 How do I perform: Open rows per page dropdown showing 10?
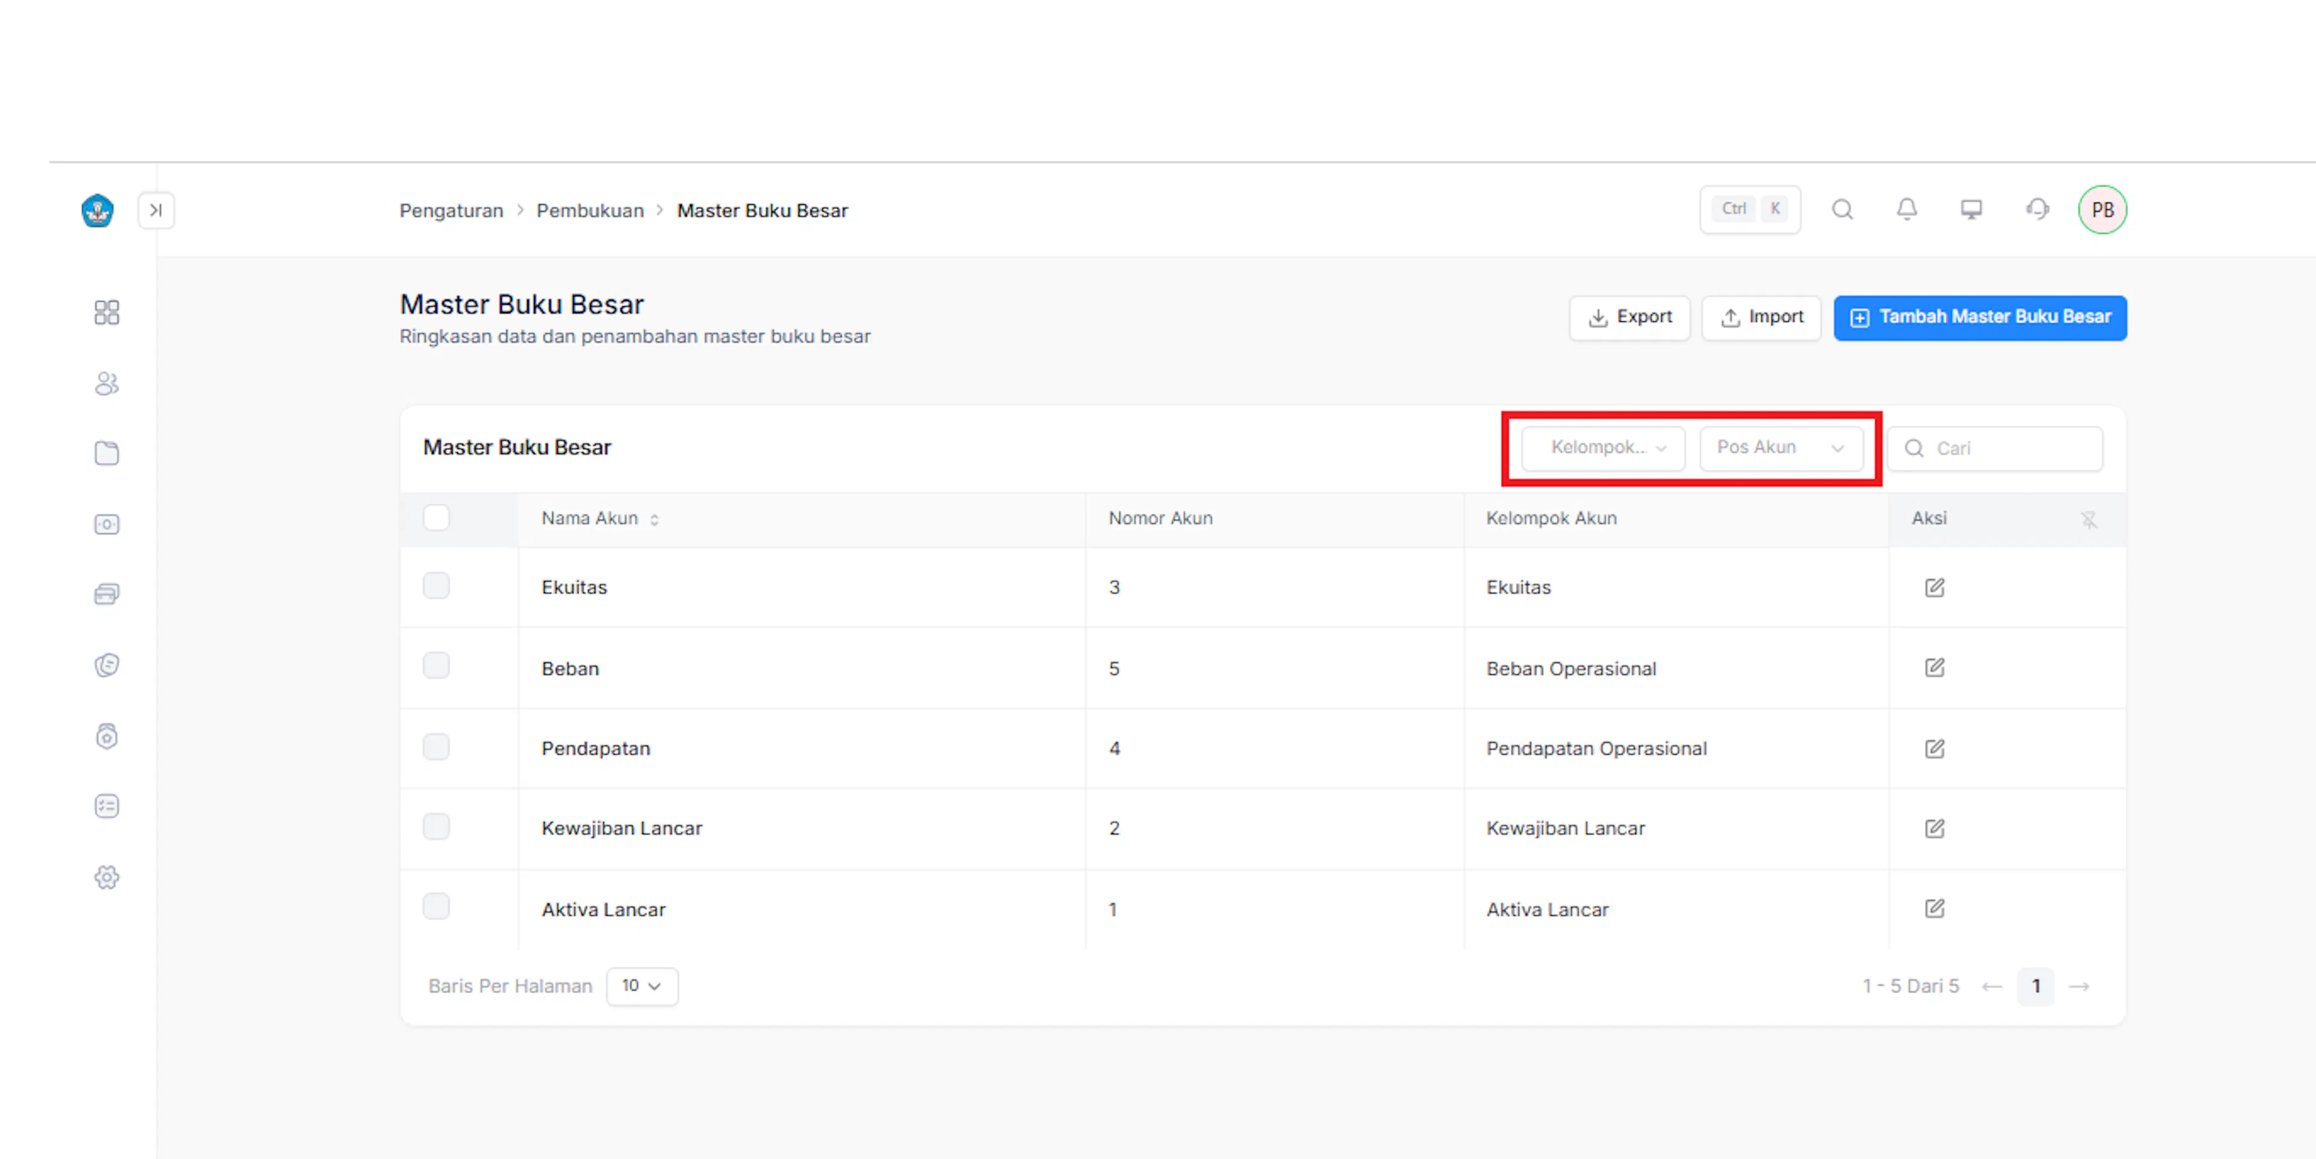pos(642,987)
